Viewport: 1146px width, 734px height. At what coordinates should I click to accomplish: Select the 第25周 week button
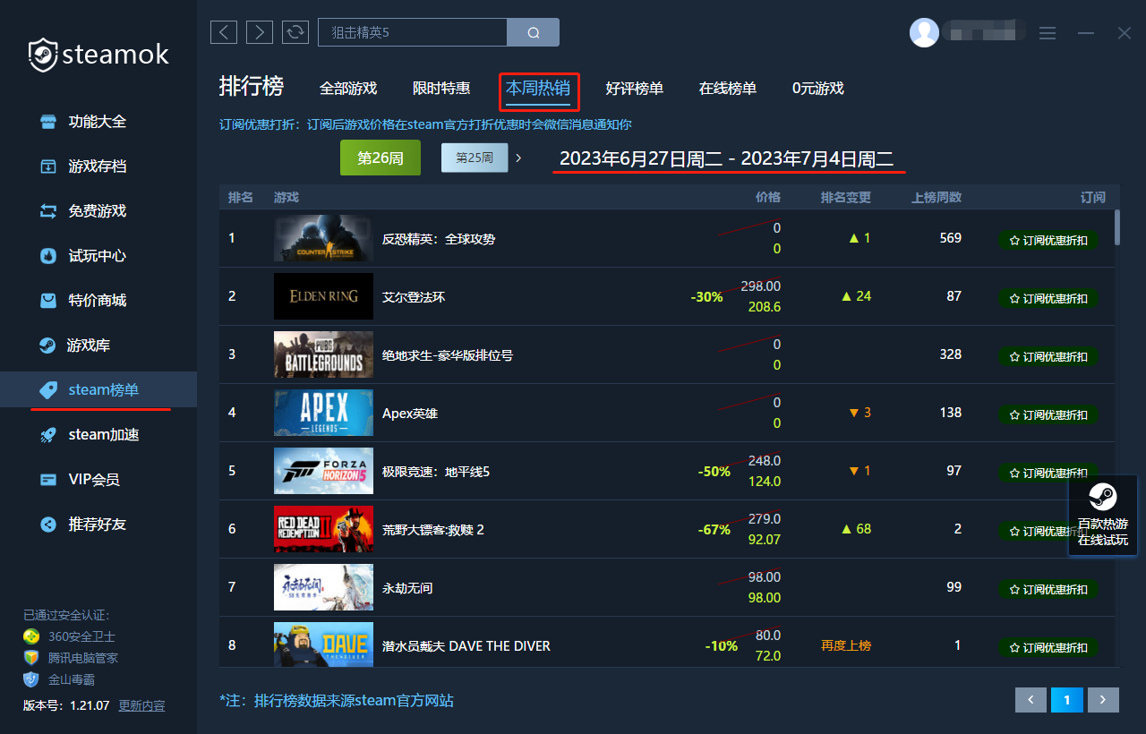475,158
